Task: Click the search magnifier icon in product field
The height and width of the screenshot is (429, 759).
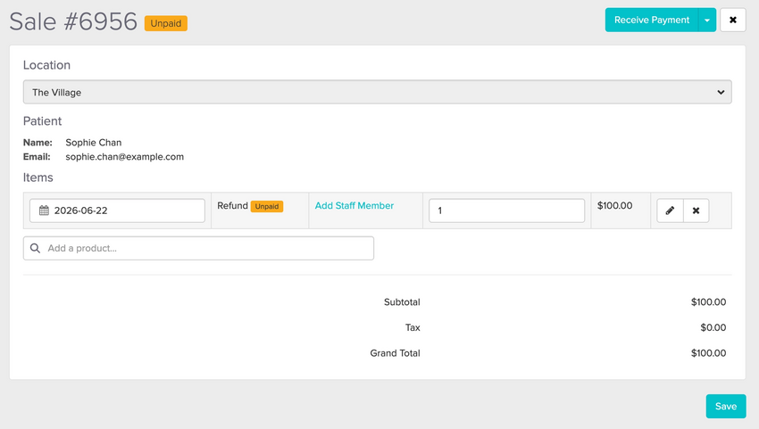Action: [x=36, y=248]
